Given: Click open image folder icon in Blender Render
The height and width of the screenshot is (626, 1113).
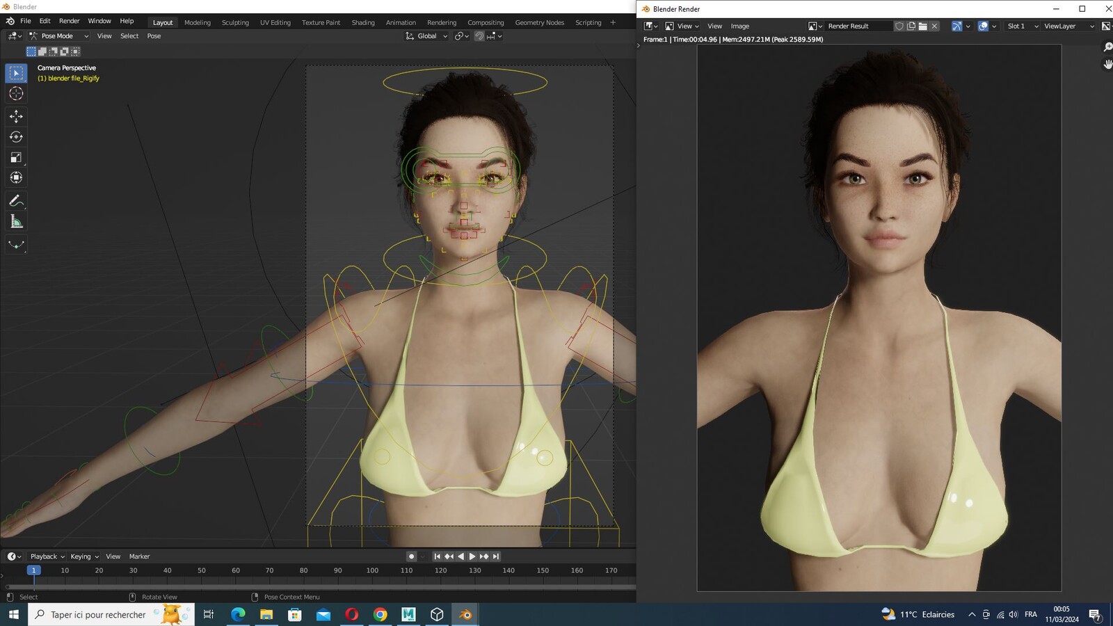Looking at the screenshot, I should coord(923,26).
